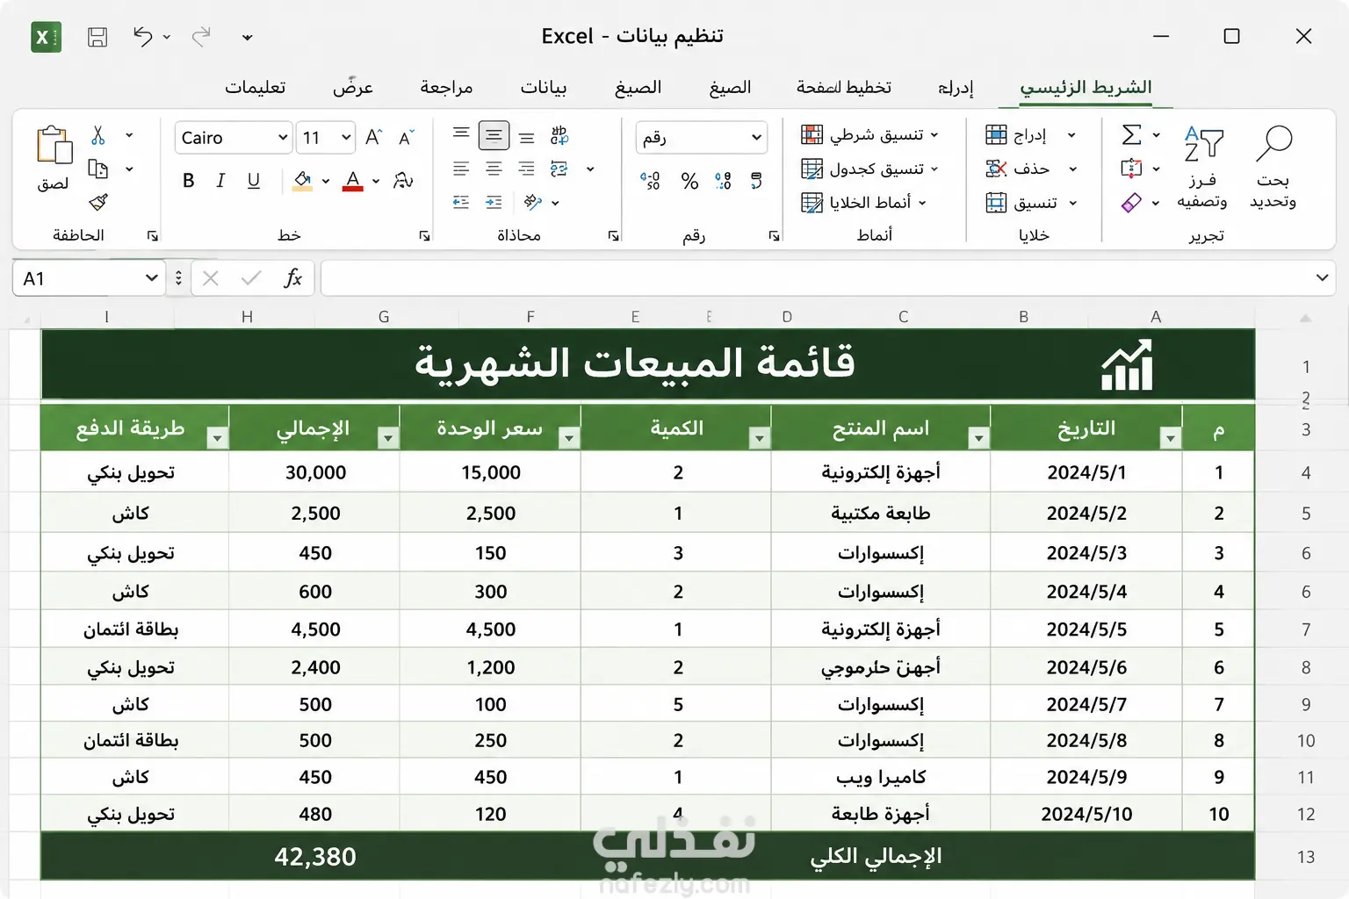Open the مراجعة ribbon tab
The image size is (1349, 899).
(x=446, y=87)
